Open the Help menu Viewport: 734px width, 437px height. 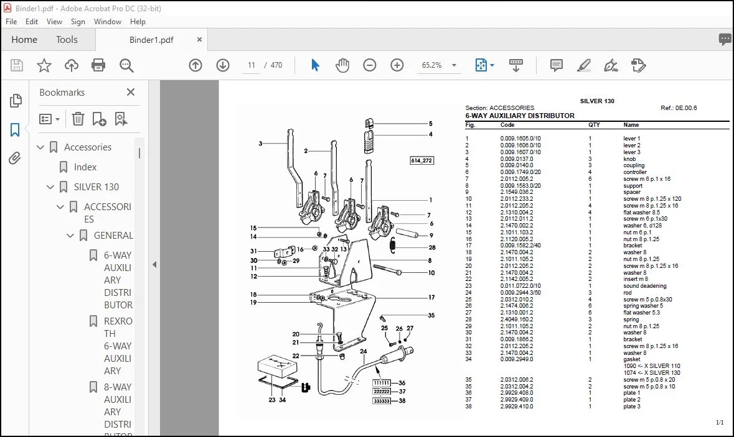pyautogui.click(x=138, y=22)
